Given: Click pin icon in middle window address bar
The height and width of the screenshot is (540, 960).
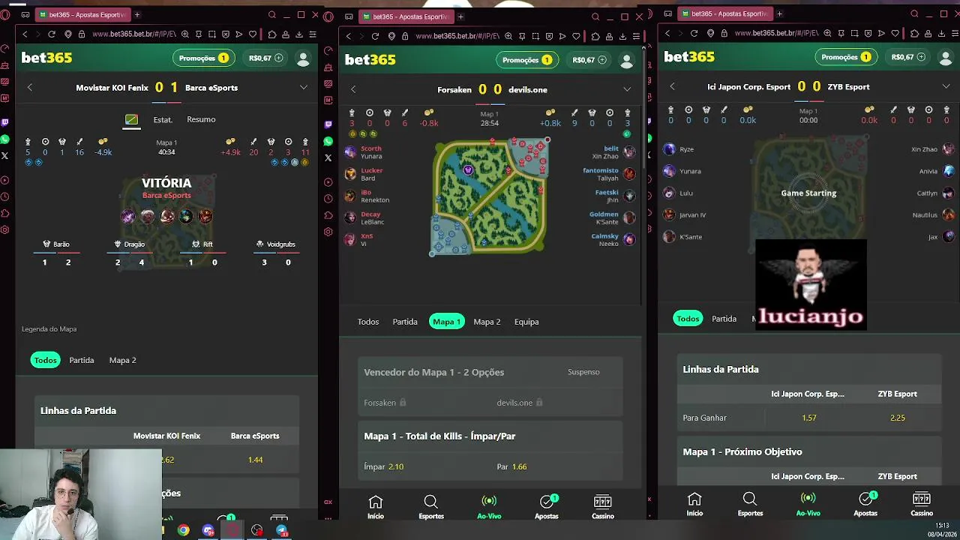Looking at the screenshot, I should [522, 36].
